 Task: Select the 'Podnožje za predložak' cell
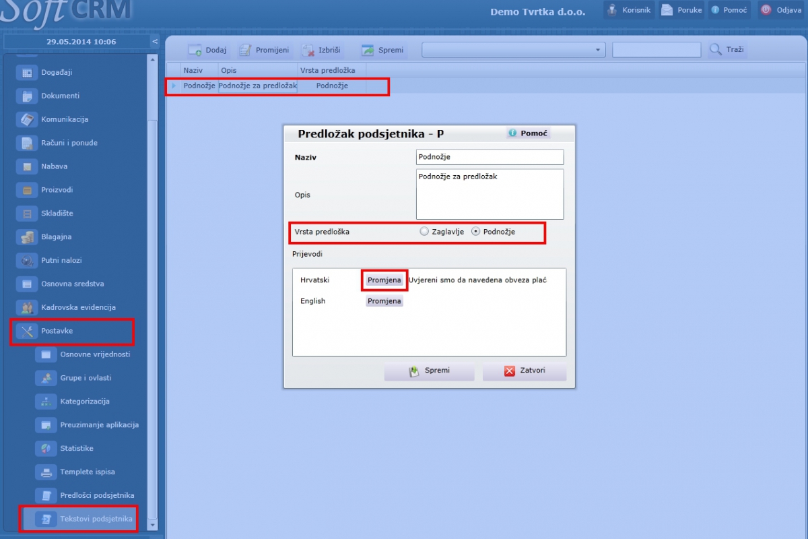(x=258, y=86)
